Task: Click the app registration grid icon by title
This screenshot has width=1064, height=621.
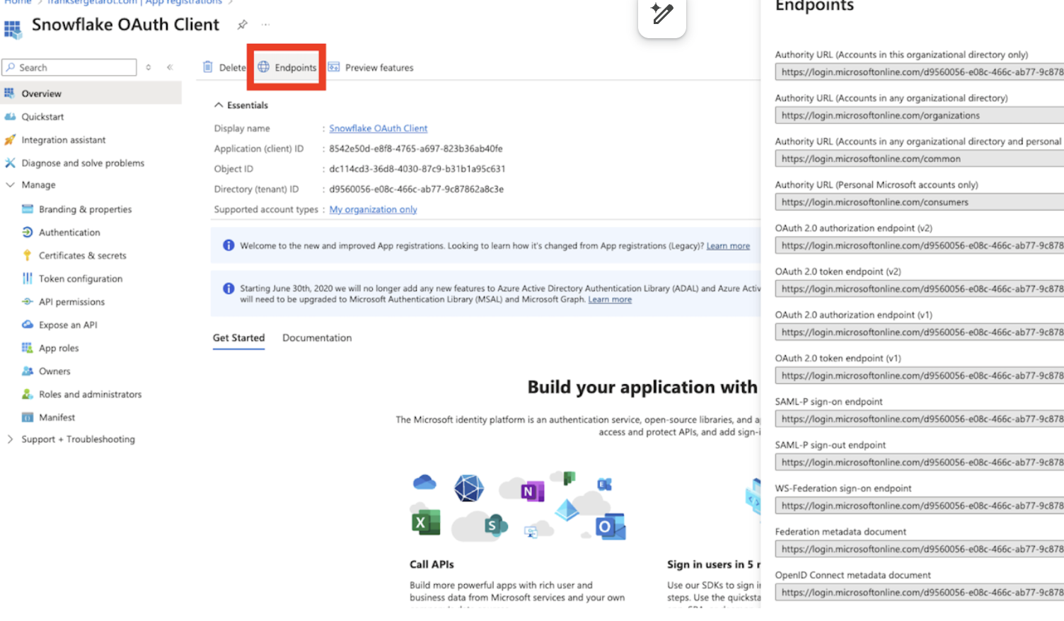Action: (12, 29)
